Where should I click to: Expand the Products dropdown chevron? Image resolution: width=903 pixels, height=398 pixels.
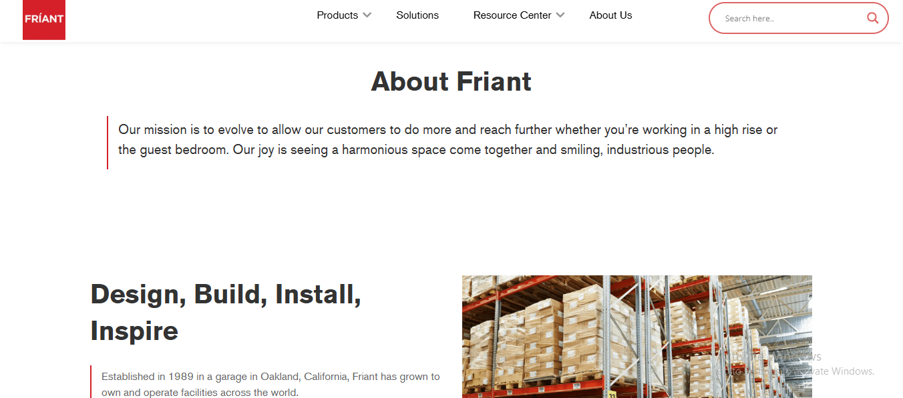click(367, 15)
